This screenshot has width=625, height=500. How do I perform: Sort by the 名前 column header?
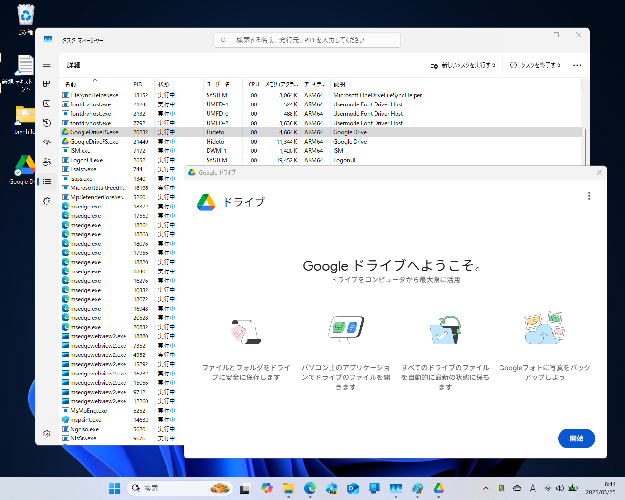70,84
